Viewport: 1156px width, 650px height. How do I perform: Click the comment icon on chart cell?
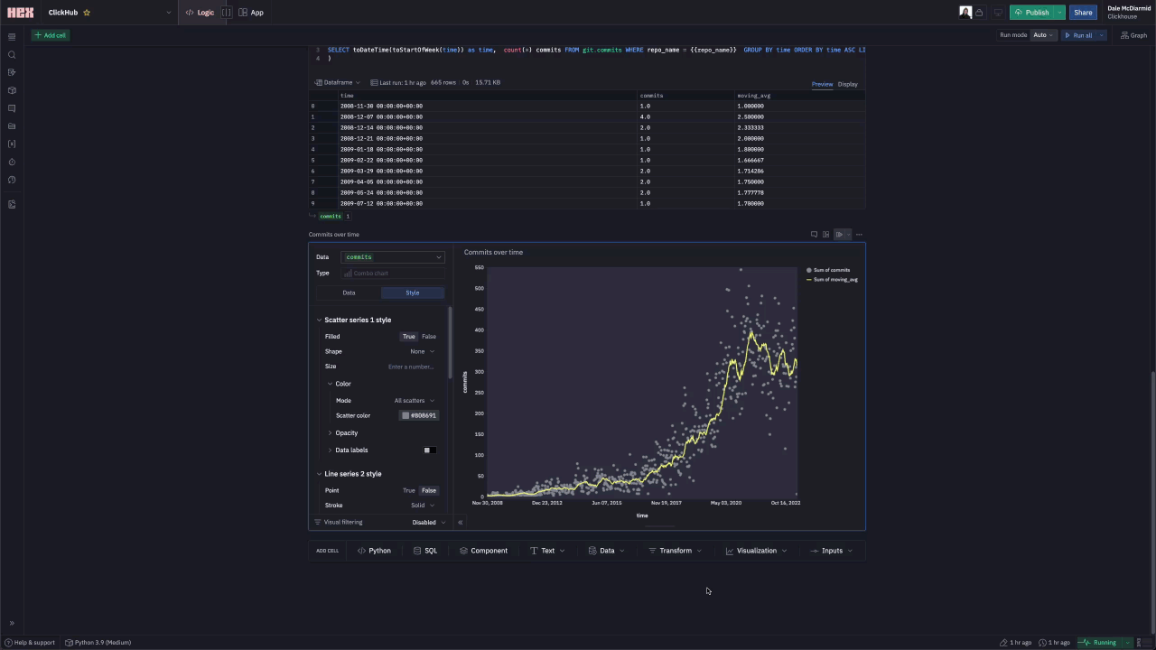coord(814,235)
